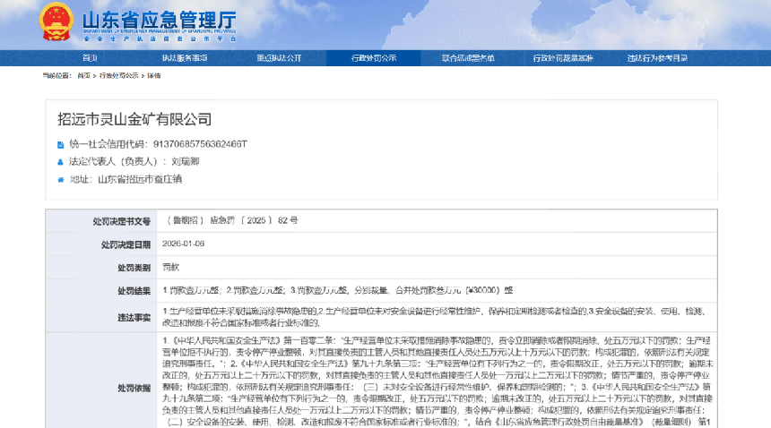Open the 首页 navigation tab

89,58
